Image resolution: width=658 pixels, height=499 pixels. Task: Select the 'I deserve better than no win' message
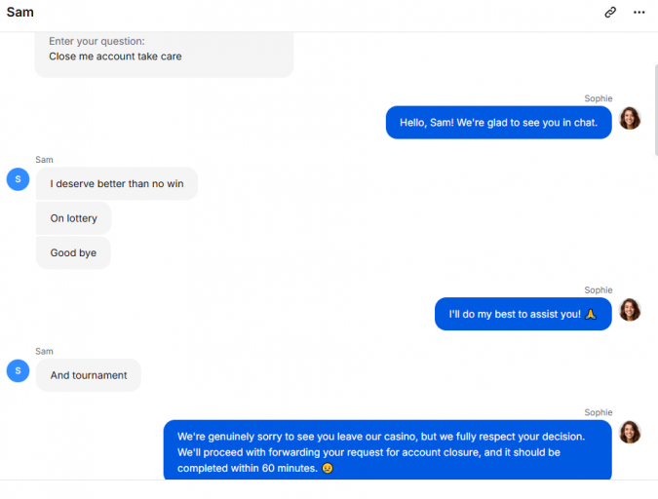[x=117, y=183]
